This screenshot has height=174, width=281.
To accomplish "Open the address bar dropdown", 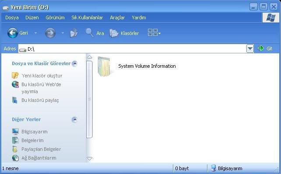I will coord(250,49).
